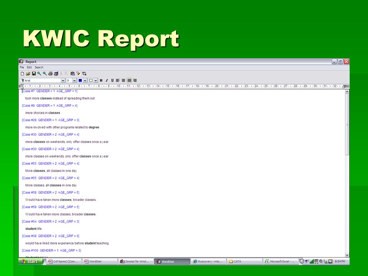Viewport: 368px width, 276px height.
Task: Paste using the clipboard icon
Action: pyautogui.click(x=73, y=74)
